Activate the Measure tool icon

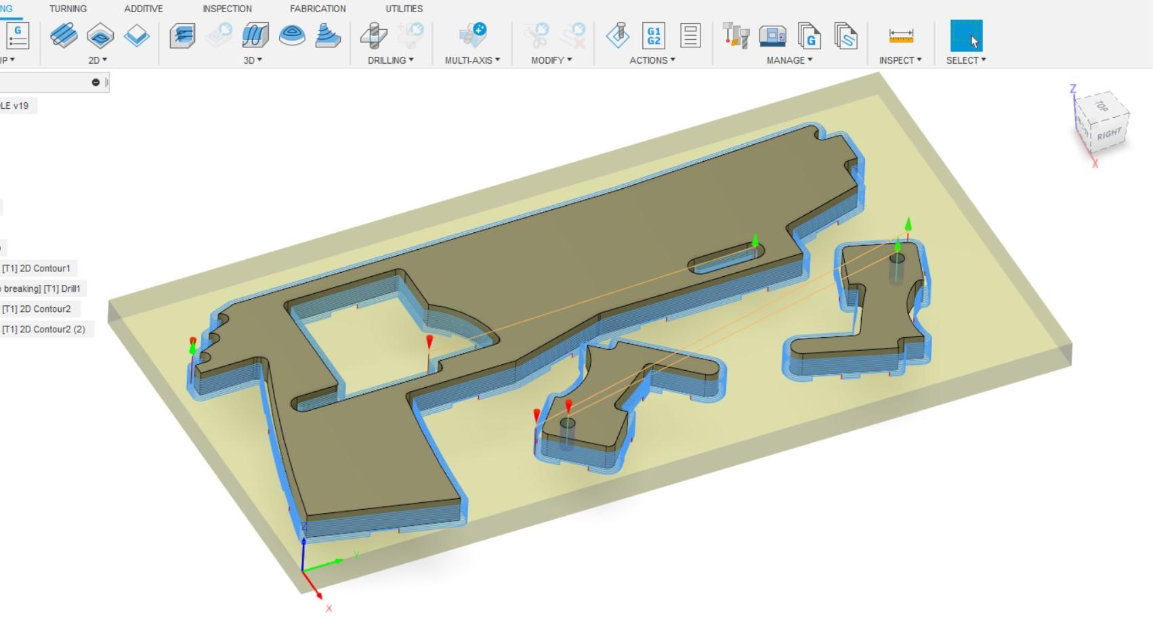[901, 35]
